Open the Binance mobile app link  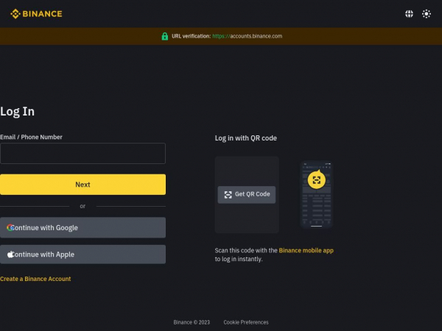pos(306,251)
